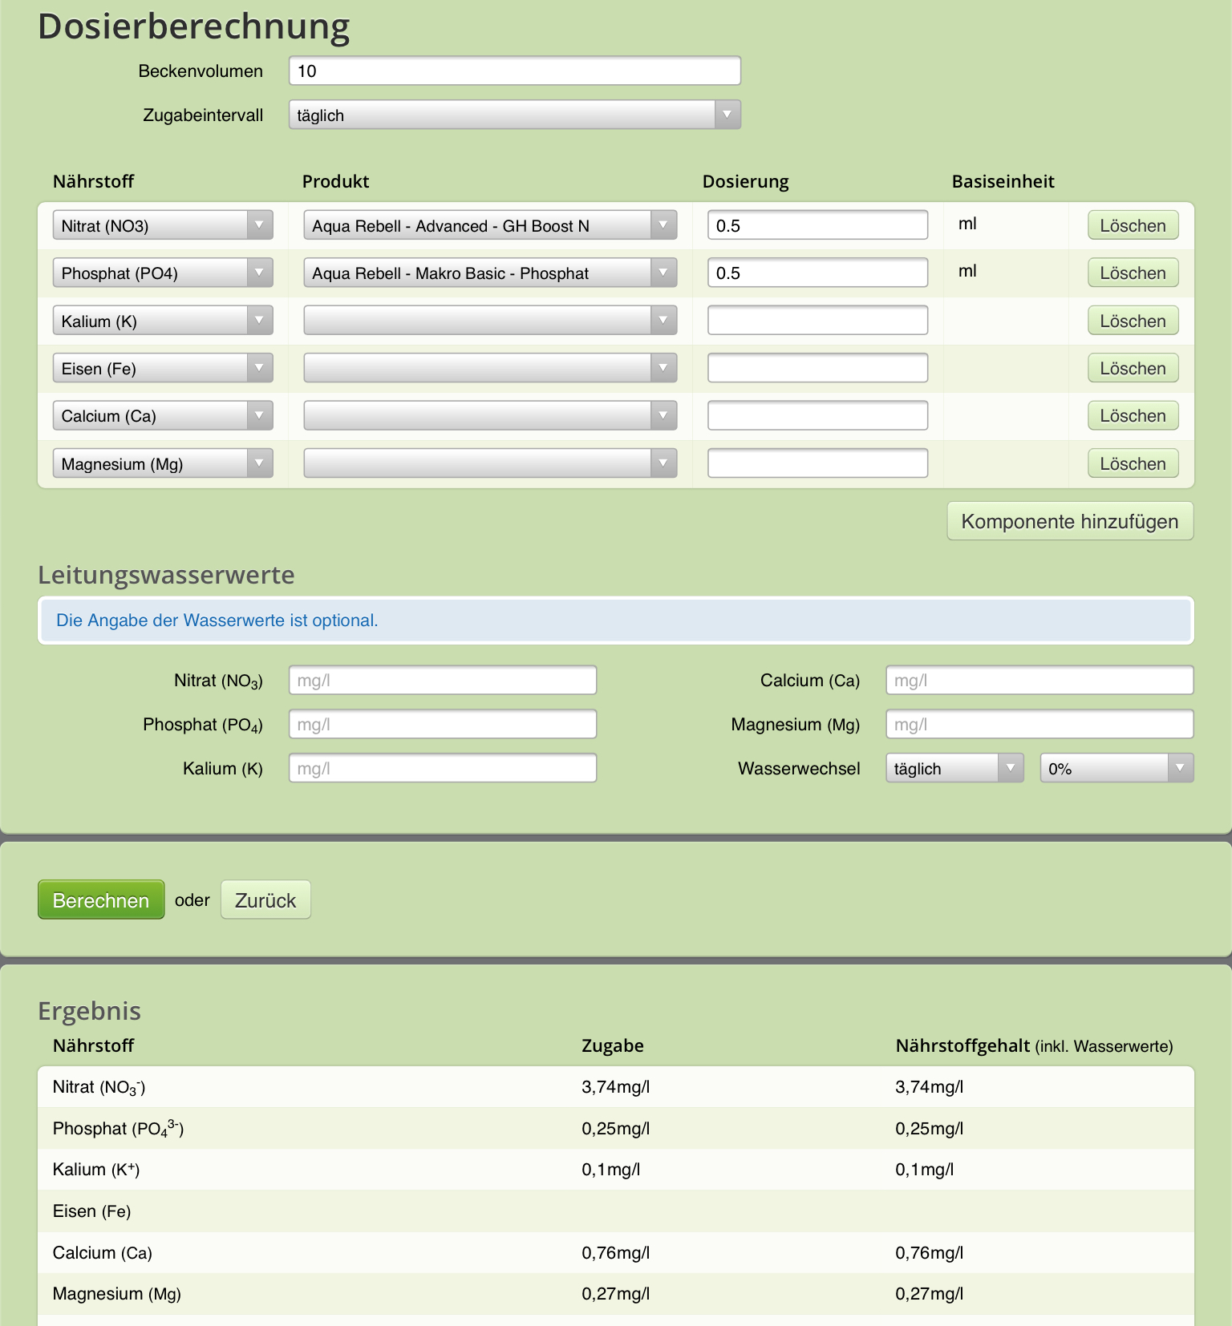This screenshot has height=1326, width=1232.
Task: Focus the tap water Magnesium mg/l field
Action: [x=1039, y=725]
